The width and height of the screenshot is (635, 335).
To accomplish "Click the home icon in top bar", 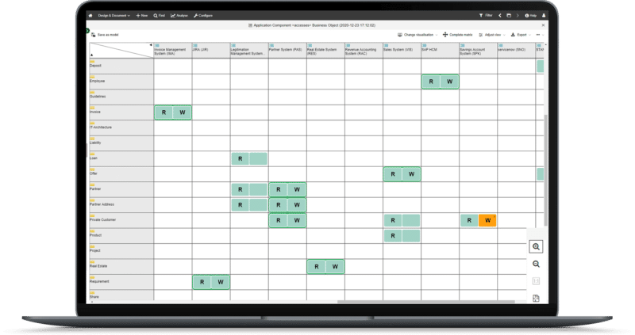I will pyautogui.click(x=90, y=15).
